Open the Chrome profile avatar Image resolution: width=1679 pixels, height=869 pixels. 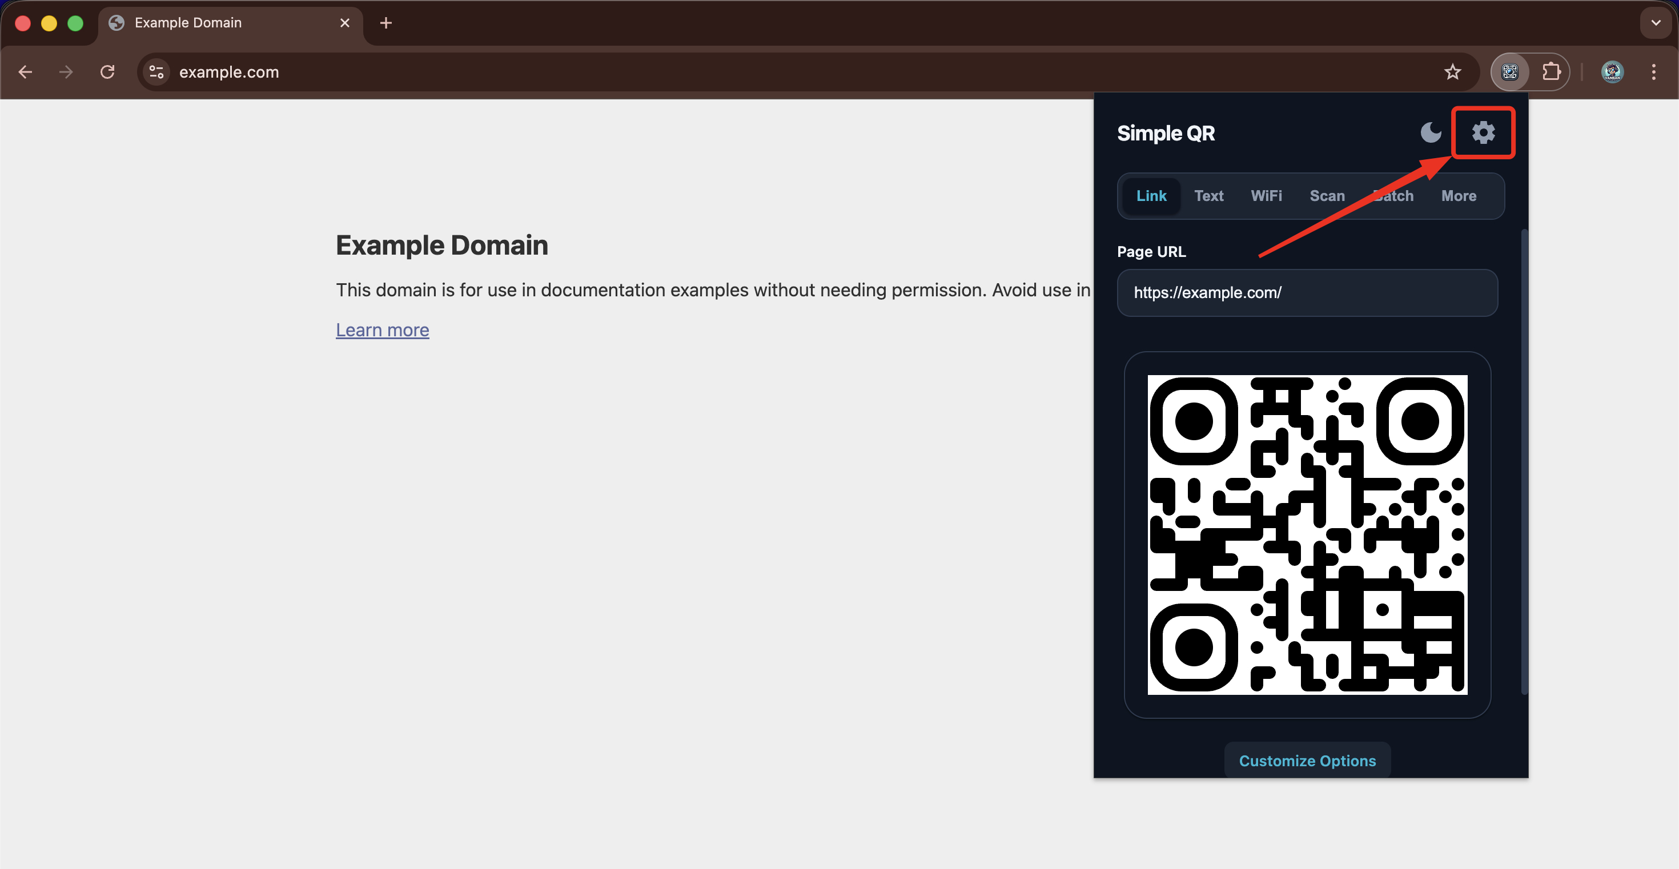1612,72
